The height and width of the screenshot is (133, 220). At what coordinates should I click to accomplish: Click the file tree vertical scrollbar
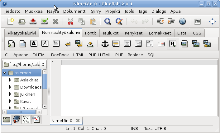click(45, 89)
